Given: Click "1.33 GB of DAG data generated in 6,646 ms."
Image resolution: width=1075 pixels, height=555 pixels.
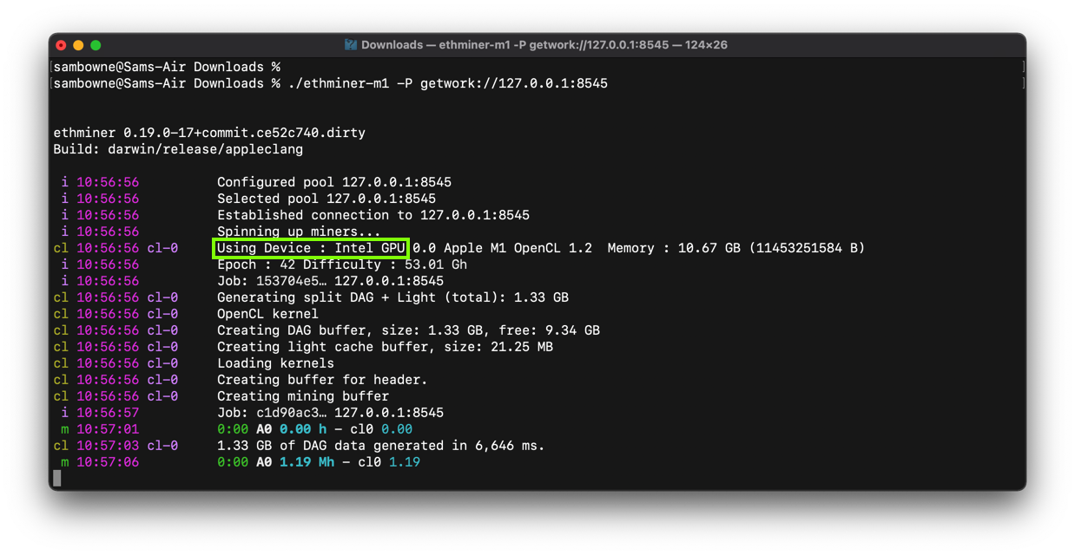Looking at the screenshot, I should (x=381, y=446).
